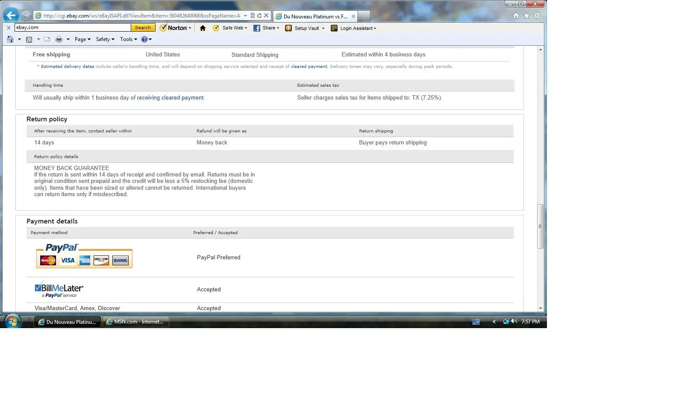The image size is (676, 405).
Task: Switch to MSN.com Internet Explorer taskbar window
Action: (135, 322)
